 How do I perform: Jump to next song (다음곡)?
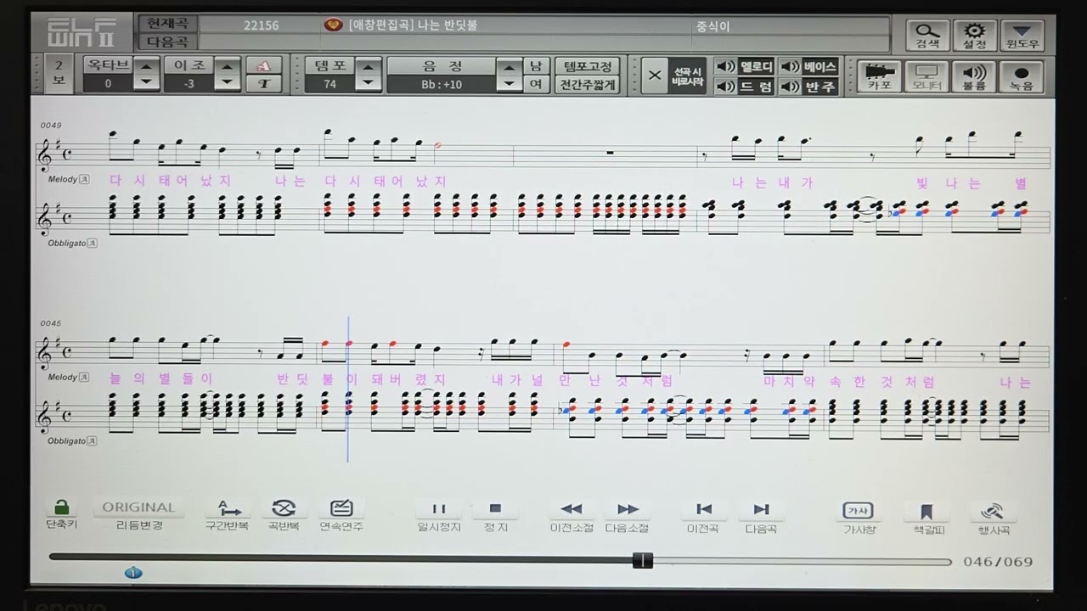pyautogui.click(x=762, y=515)
